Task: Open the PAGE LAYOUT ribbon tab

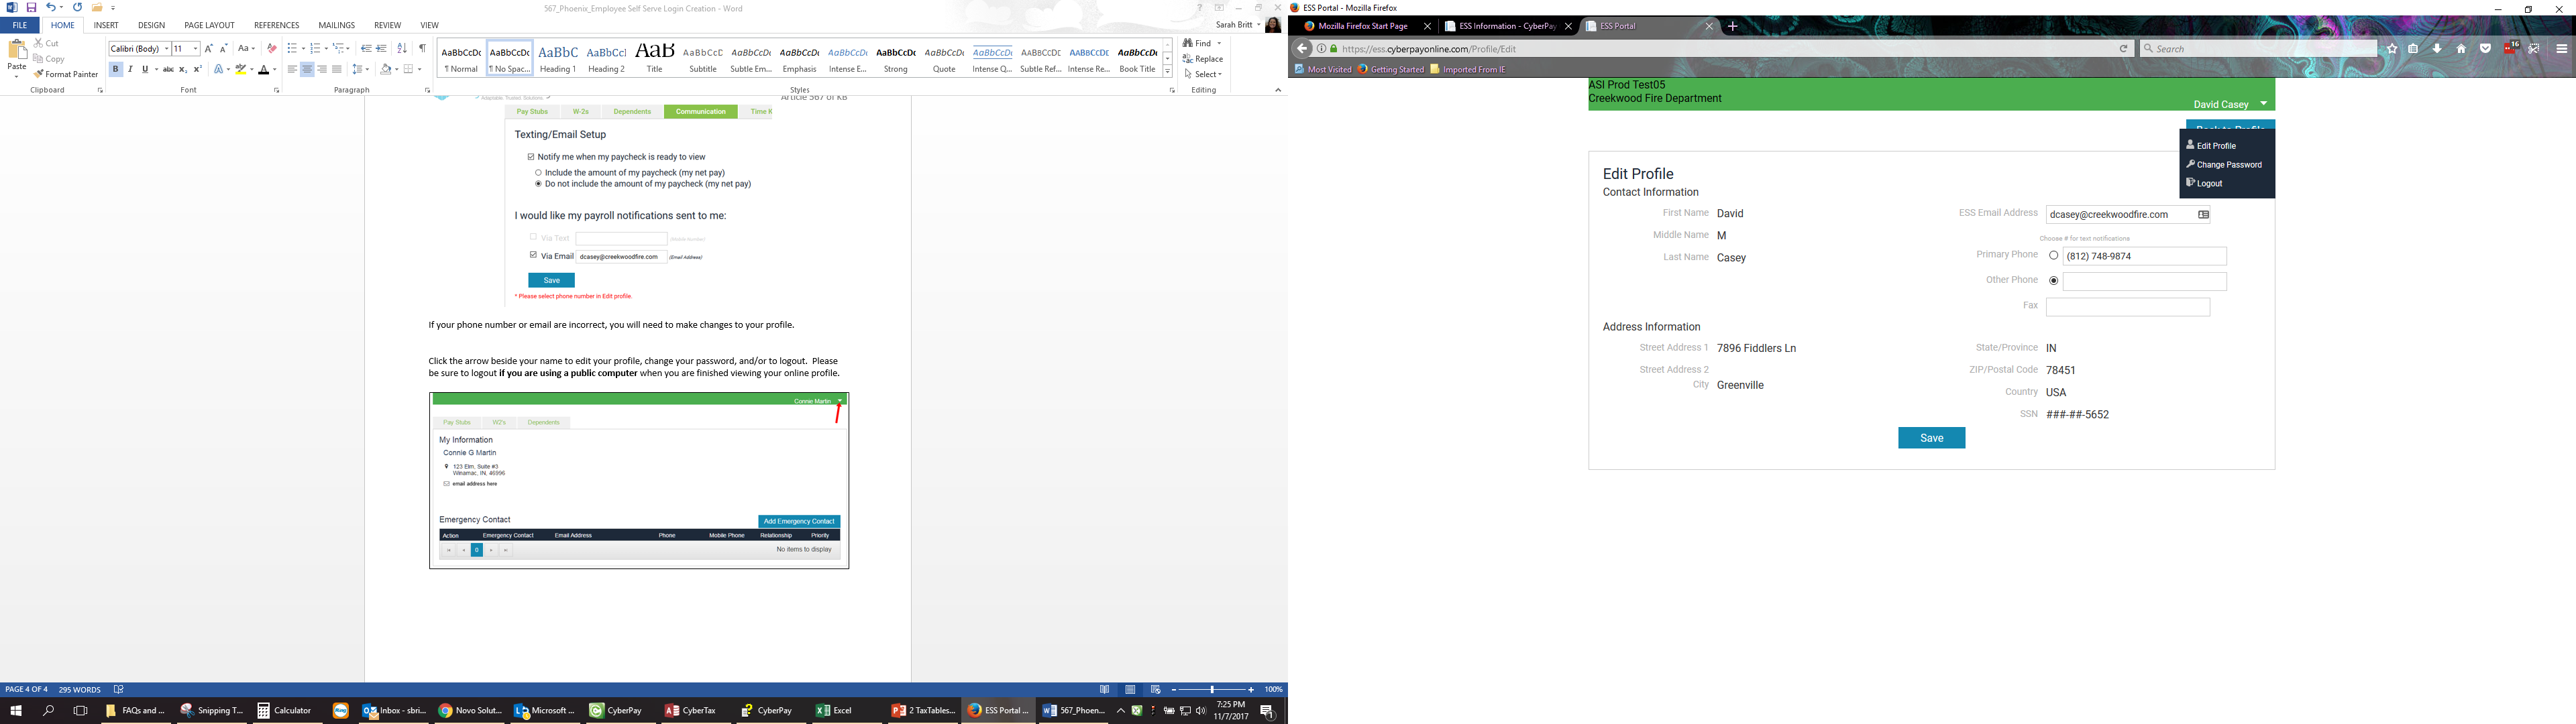Action: click(209, 25)
